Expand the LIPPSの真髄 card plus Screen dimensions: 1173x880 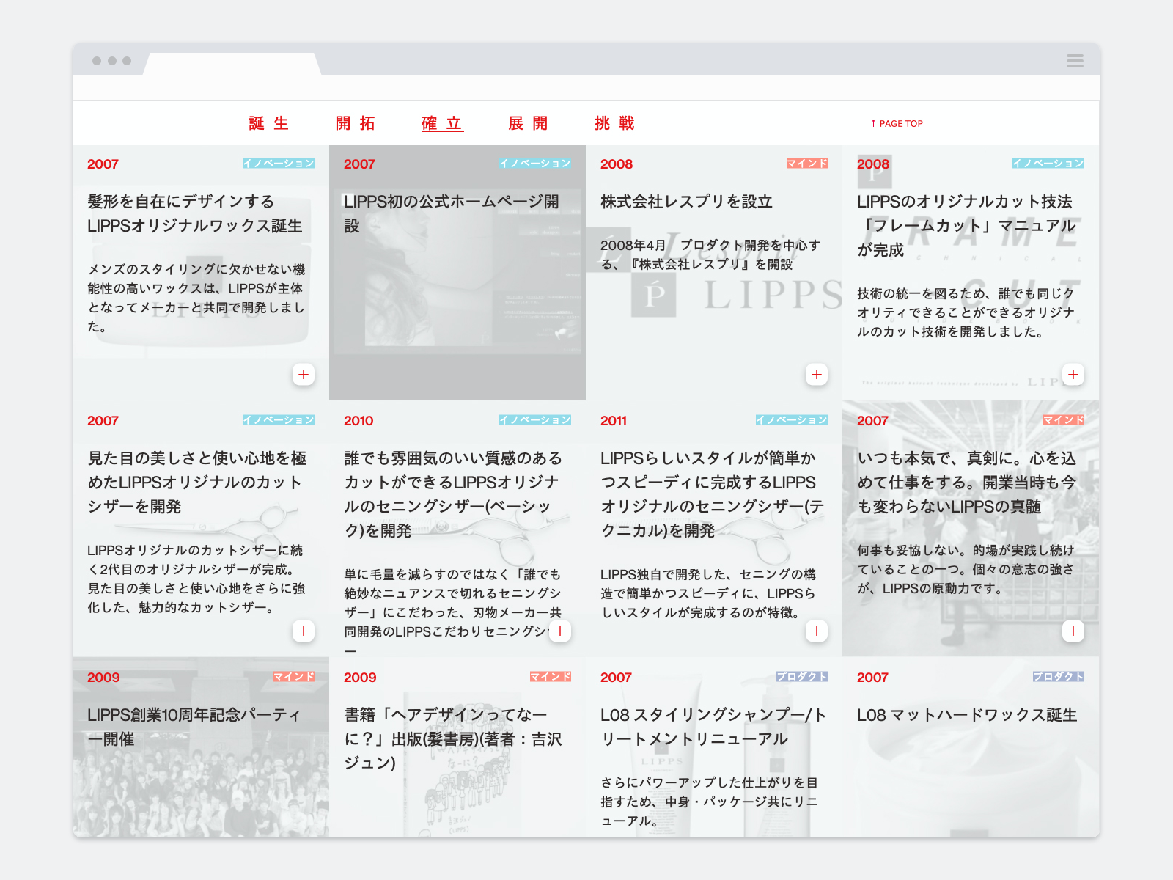click(x=1073, y=631)
